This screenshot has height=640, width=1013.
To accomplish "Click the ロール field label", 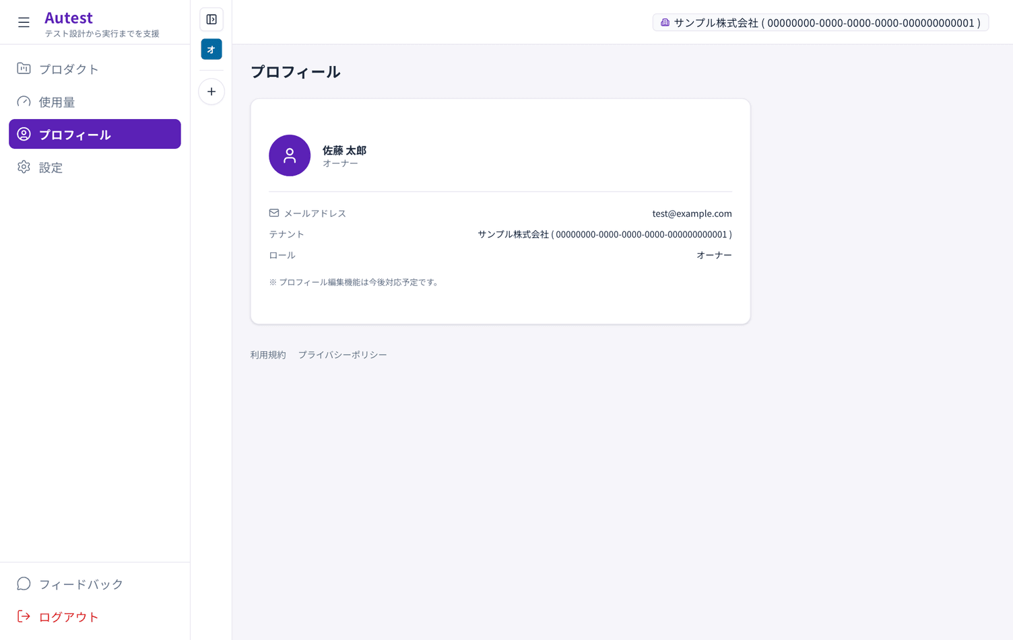I will 282,255.
